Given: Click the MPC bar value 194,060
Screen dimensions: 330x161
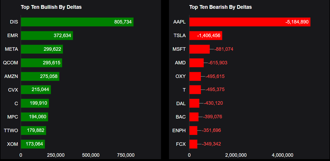Looking at the screenshot, I should 37,117.
